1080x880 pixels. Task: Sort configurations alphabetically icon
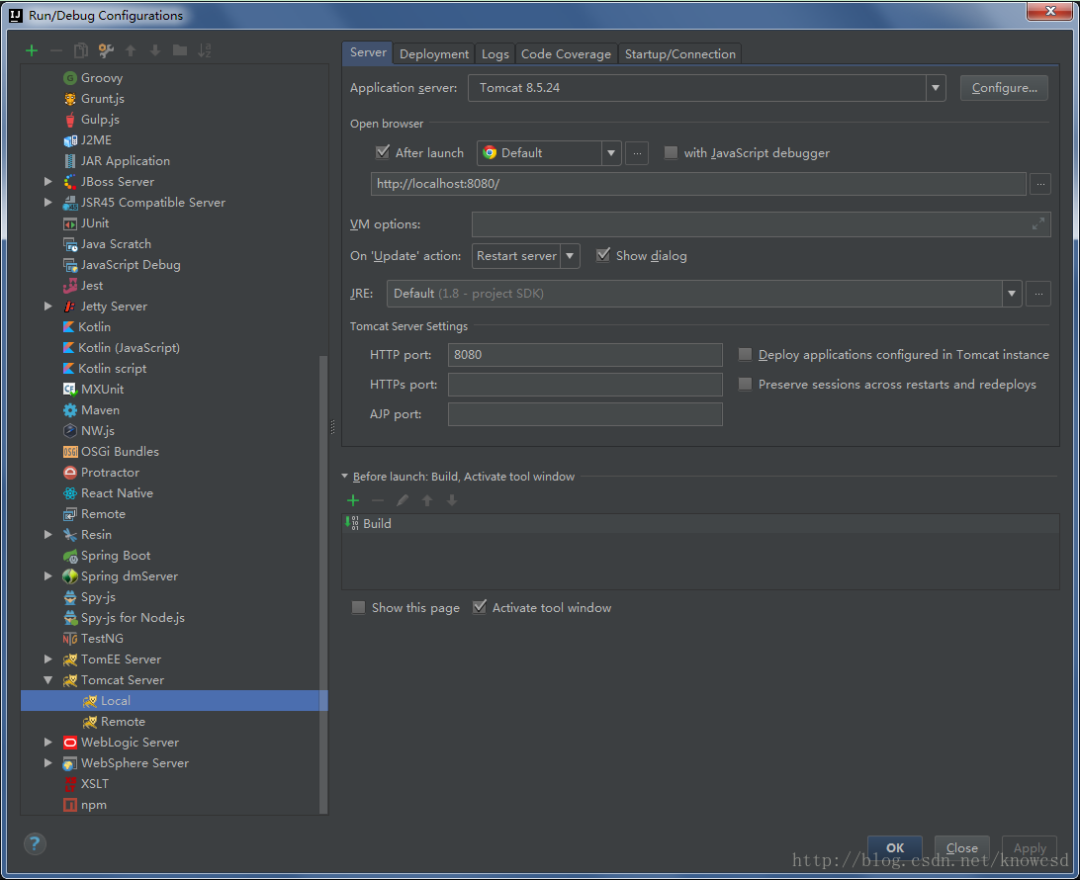coord(205,50)
